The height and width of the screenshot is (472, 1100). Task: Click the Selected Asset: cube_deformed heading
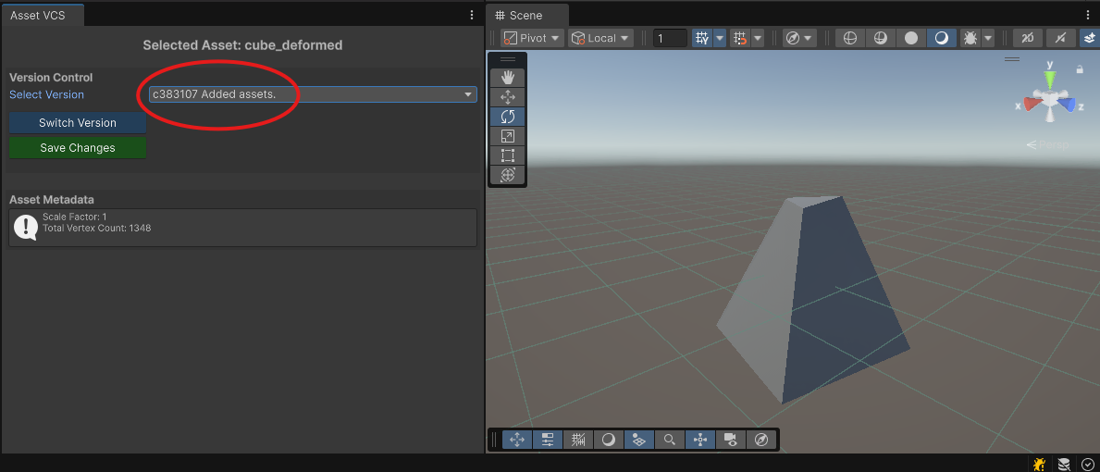coord(242,45)
